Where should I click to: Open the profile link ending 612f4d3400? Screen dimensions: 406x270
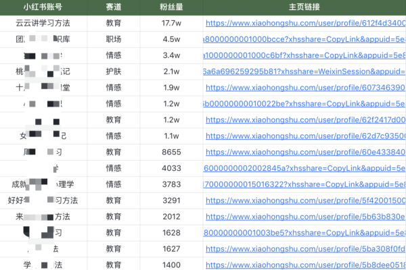306,23
